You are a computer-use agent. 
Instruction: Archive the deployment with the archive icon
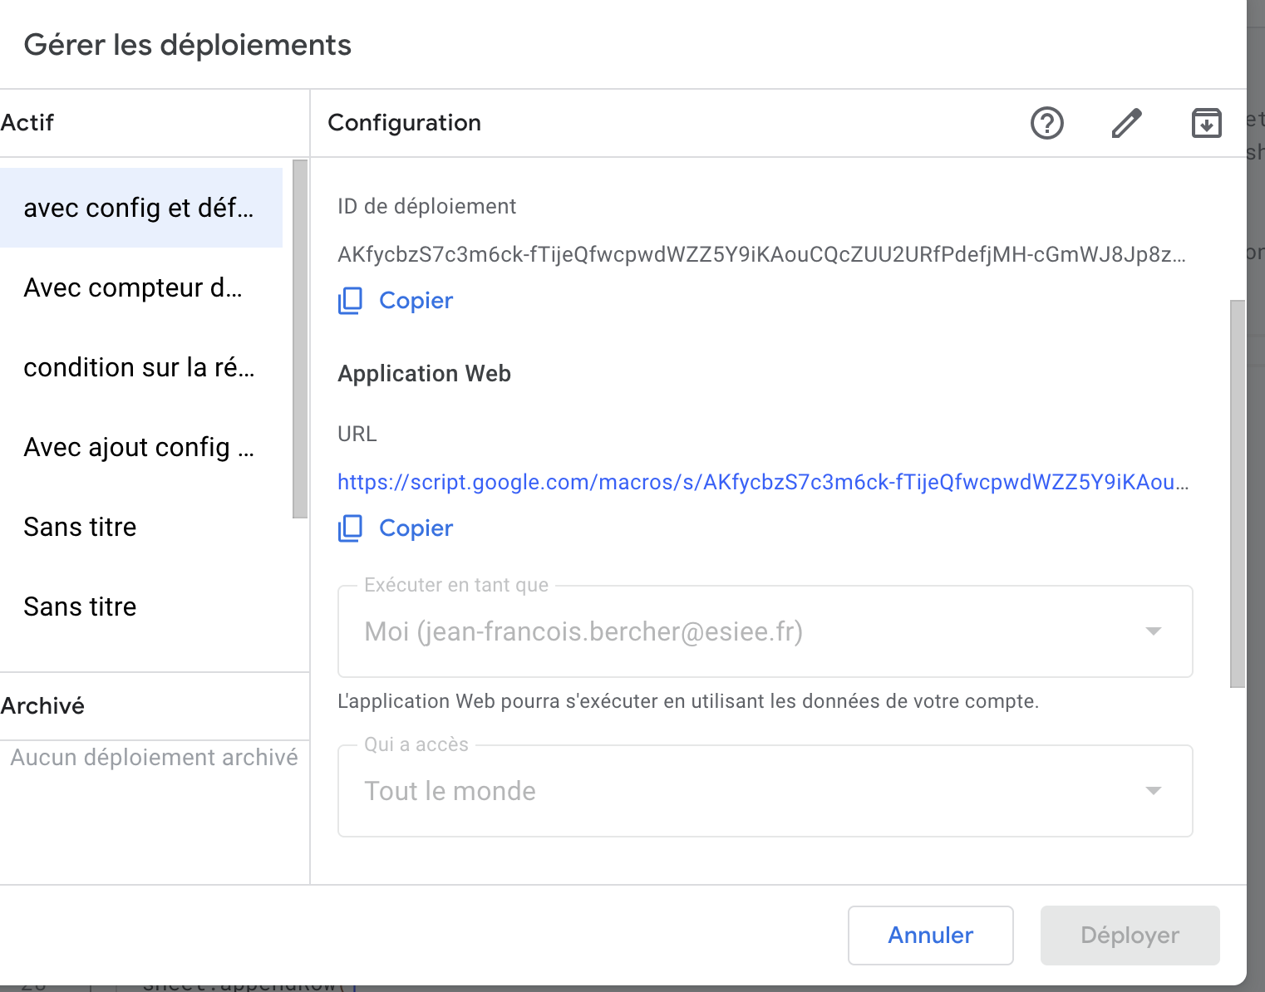point(1207,123)
